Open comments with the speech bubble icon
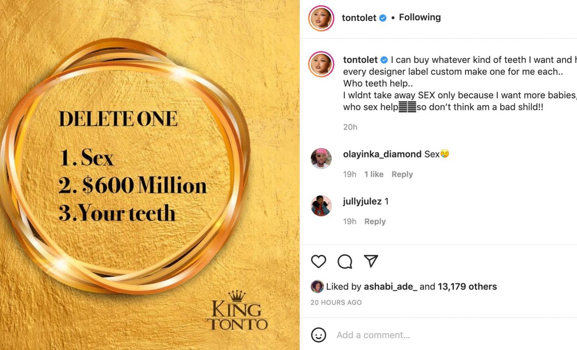The width and height of the screenshot is (577, 350). [x=345, y=261]
